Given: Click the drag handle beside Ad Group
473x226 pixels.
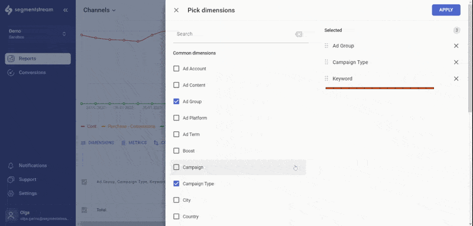Looking at the screenshot, I should pos(326,46).
